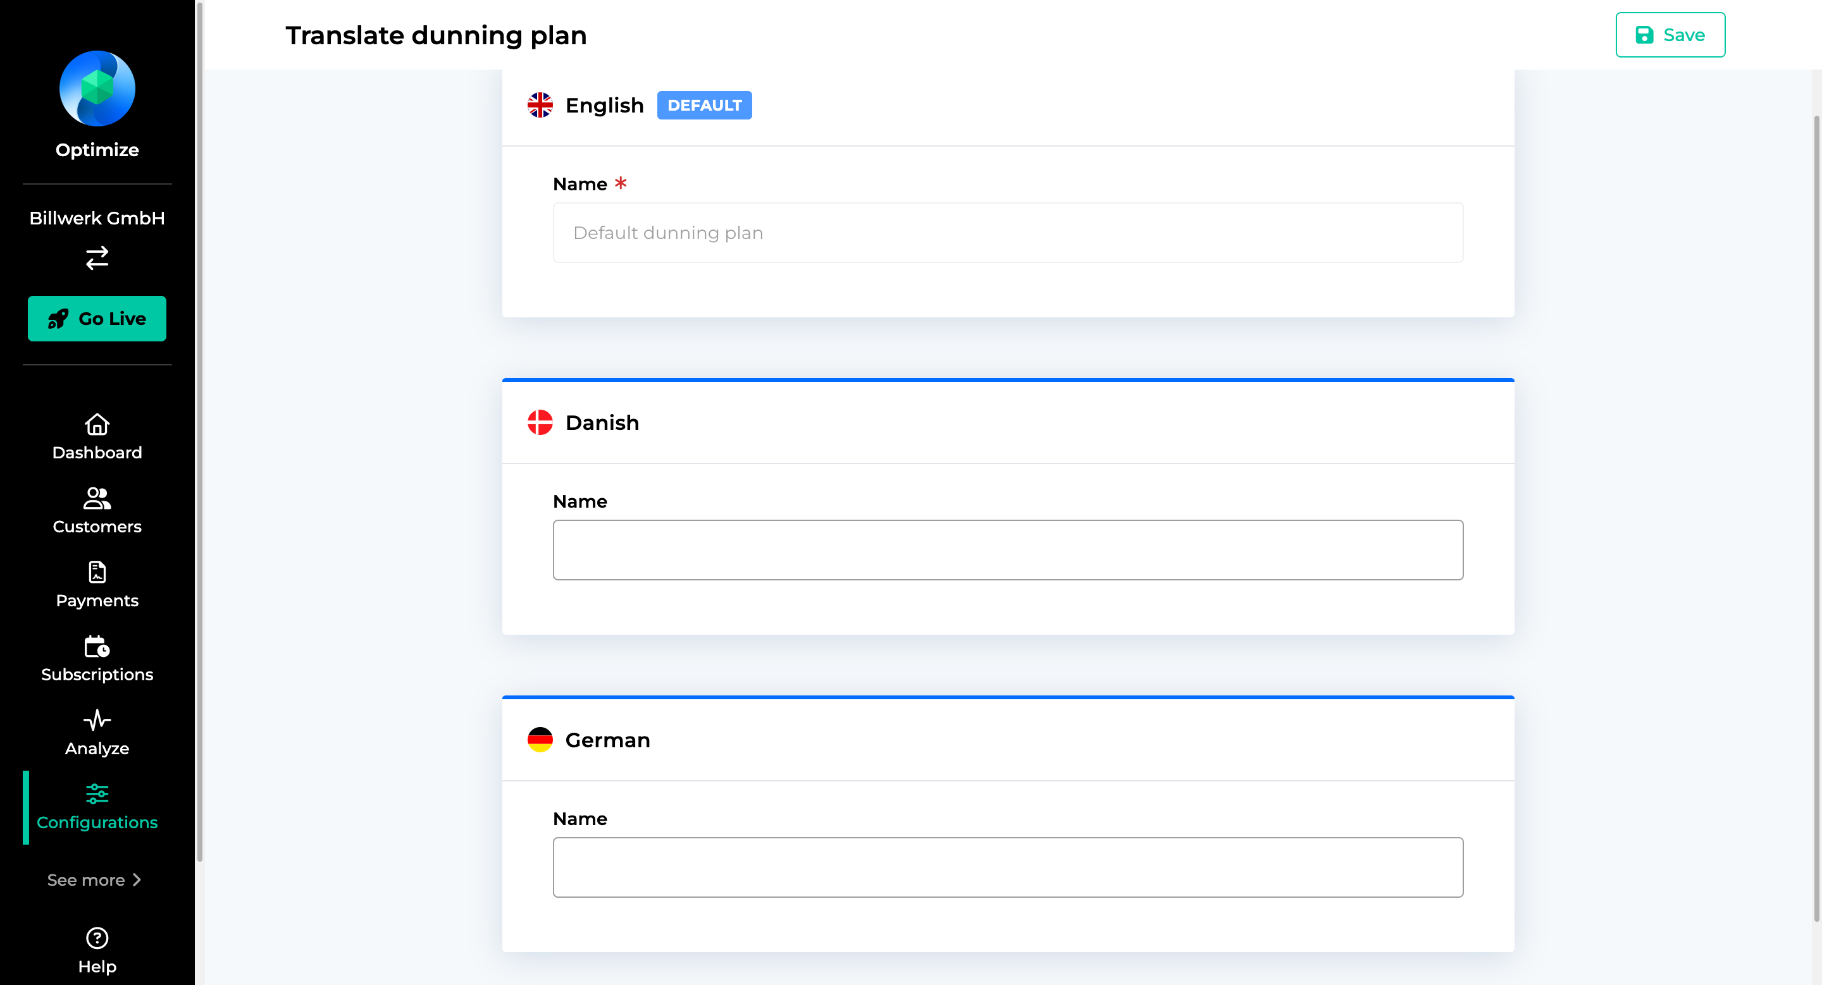Viewport: 1822px width, 985px height.
Task: Click the Billwerk GmbH account name
Action: tap(97, 218)
